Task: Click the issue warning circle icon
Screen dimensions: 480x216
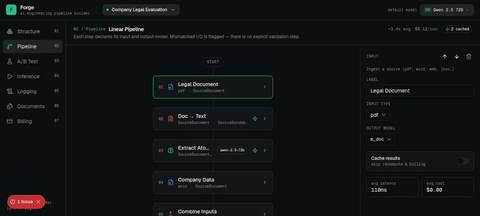Action: click(x=13, y=202)
